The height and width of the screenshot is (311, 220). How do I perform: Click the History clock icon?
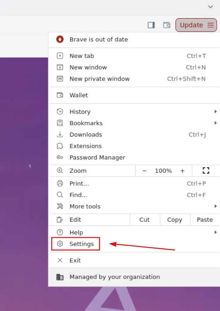click(x=60, y=112)
